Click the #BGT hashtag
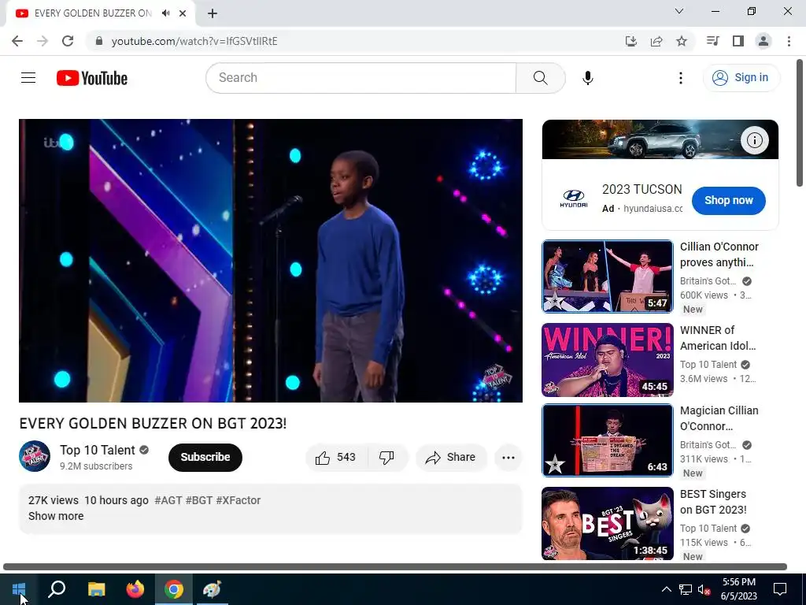This screenshot has width=806, height=605. [x=199, y=500]
